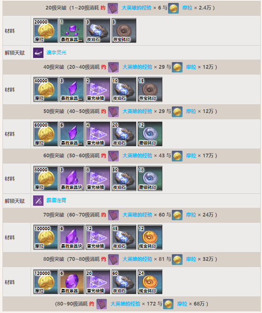Open the 摩拉 link in 40级突破 header

pos(191,67)
